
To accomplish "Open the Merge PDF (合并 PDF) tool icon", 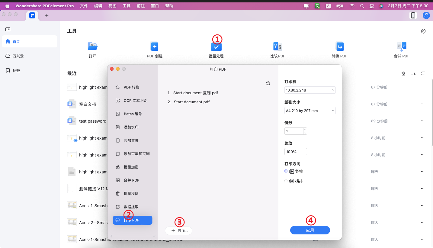I will point(402,47).
